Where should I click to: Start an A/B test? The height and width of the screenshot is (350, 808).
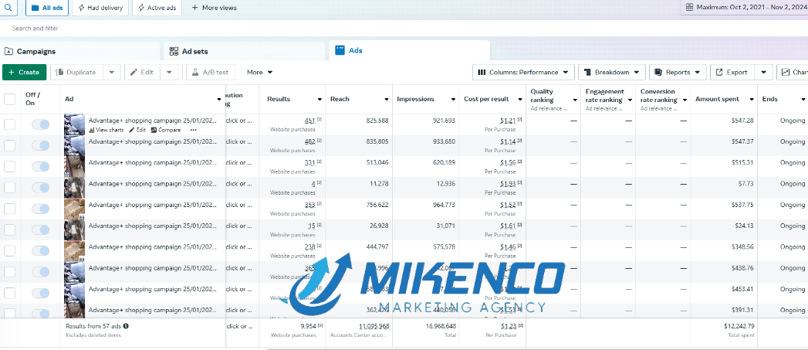[x=211, y=73]
